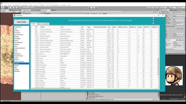Screen dimensions: 186x104
Task: Open the AssetBundleTools menu
Action: pos(55,5)
